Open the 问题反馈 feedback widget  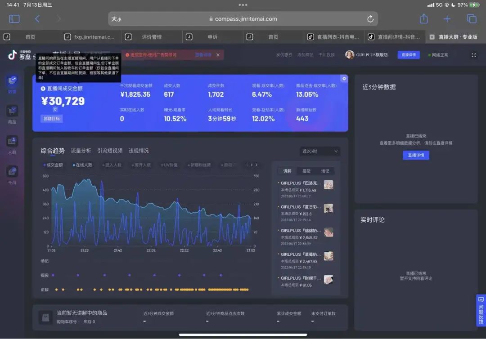(481, 310)
